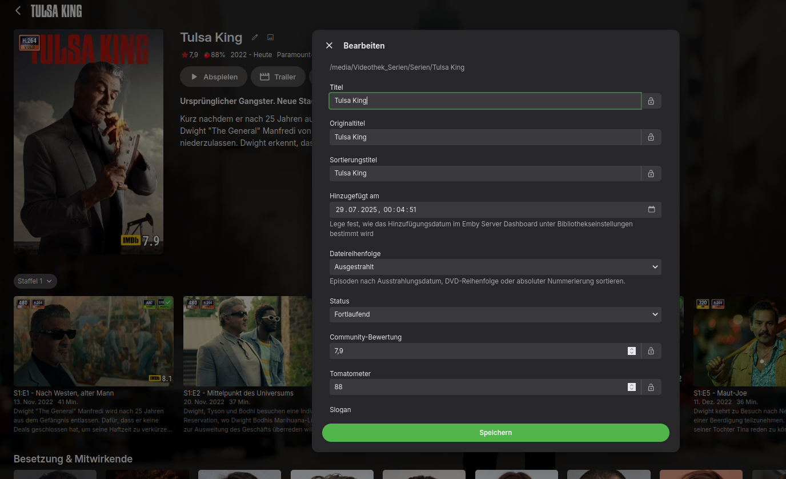Open the pencil edit icon next to the Tulsa King title

pyautogui.click(x=255, y=38)
